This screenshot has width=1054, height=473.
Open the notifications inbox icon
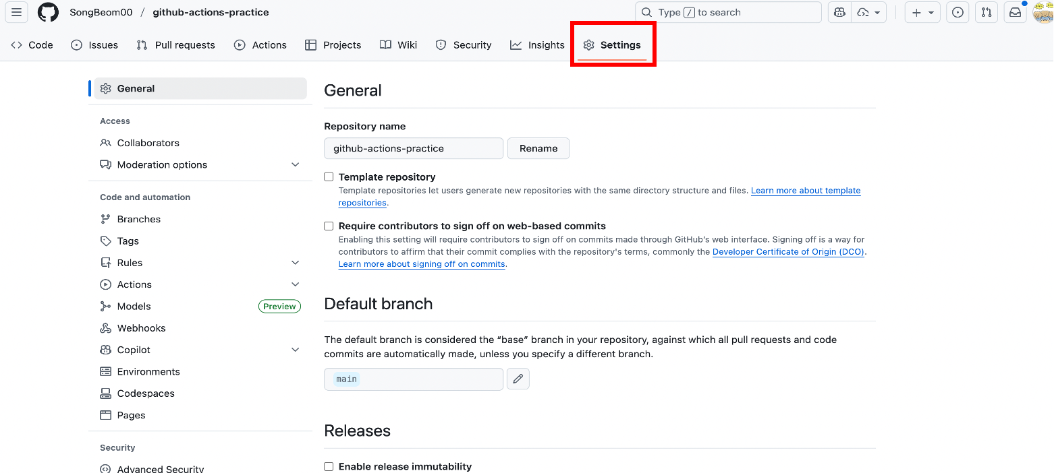(x=1015, y=12)
